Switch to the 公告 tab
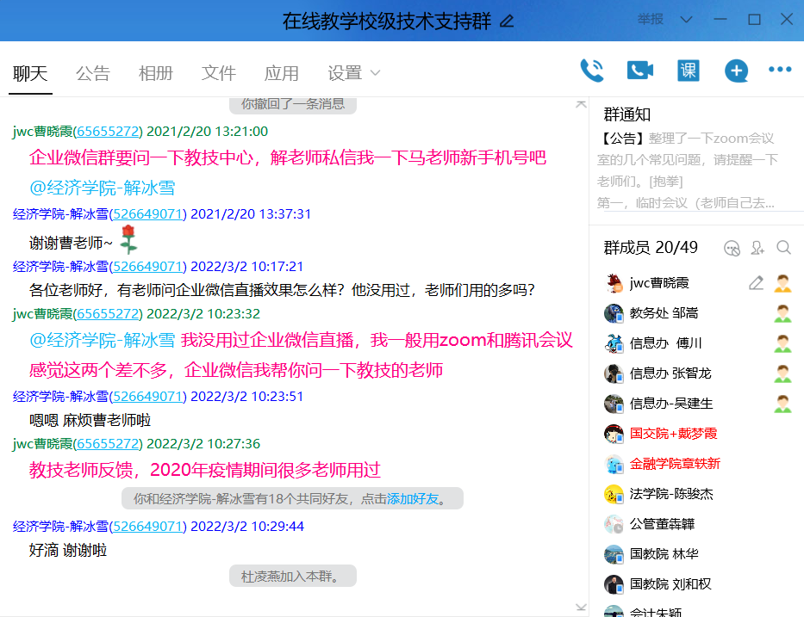The image size is (804, 617). 93,73
